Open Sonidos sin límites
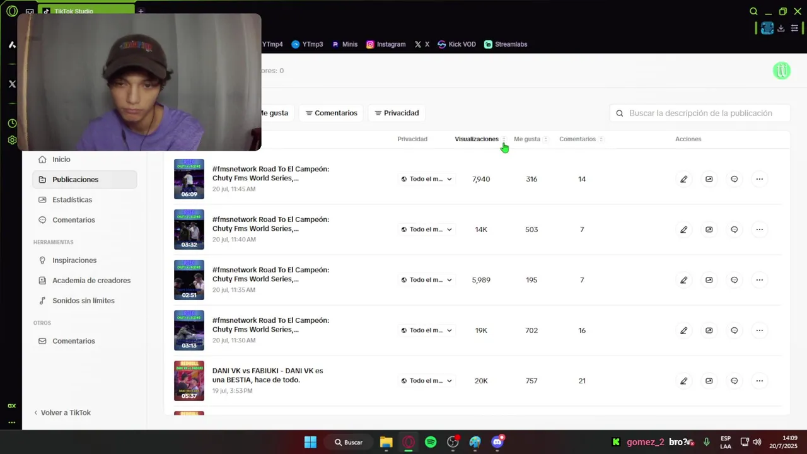This screenshot has height=454, width=807. pos(84,301)
